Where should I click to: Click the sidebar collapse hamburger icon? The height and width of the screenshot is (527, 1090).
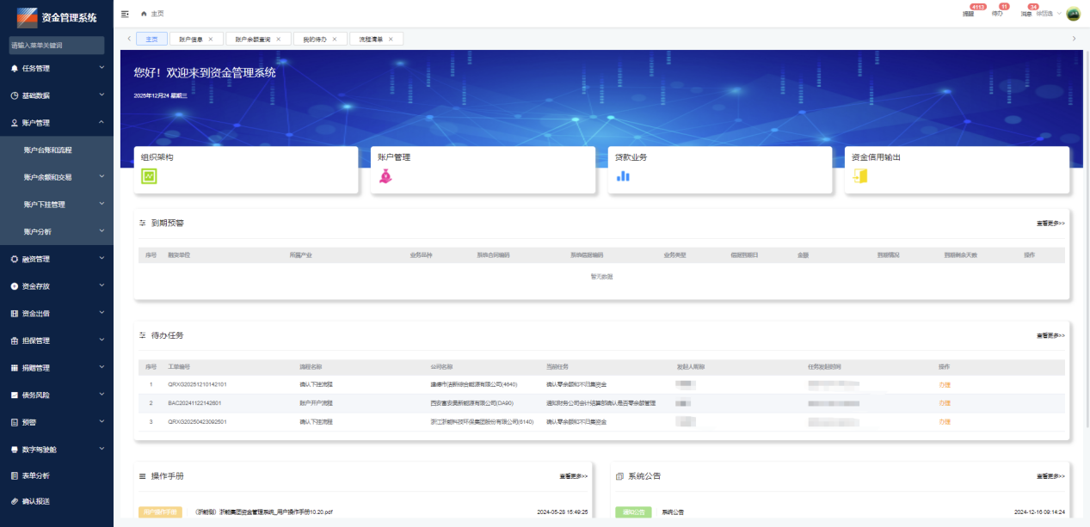126,14
